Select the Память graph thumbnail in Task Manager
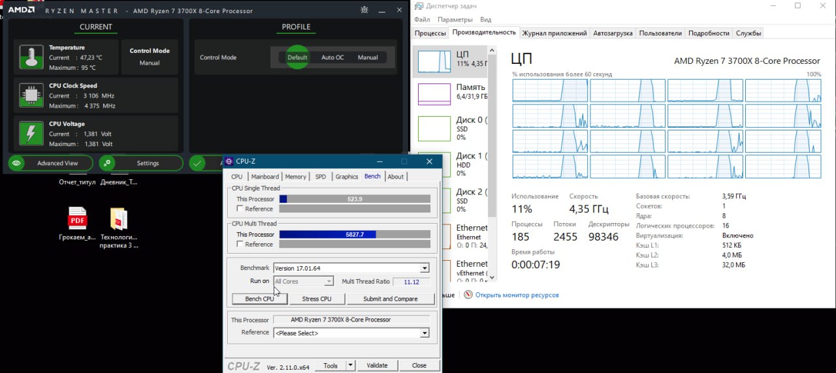Screen dimensions: 836x373 (434, 94)
